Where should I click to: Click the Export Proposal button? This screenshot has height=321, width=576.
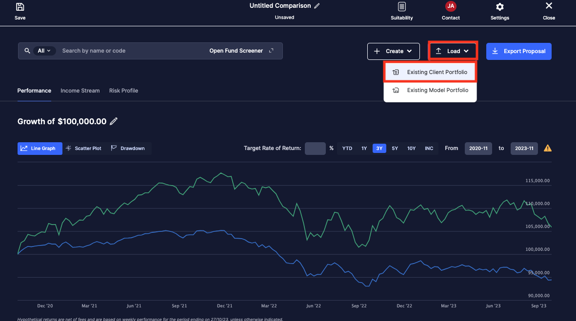tap(518, 51)
